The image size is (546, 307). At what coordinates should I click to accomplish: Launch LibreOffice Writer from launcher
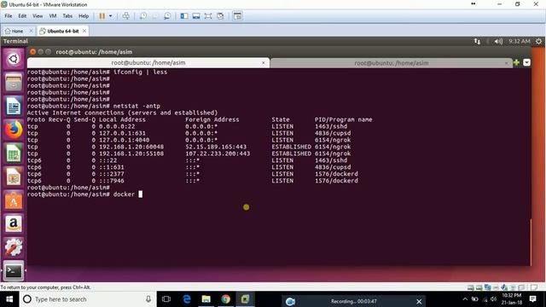click(14, 106)
